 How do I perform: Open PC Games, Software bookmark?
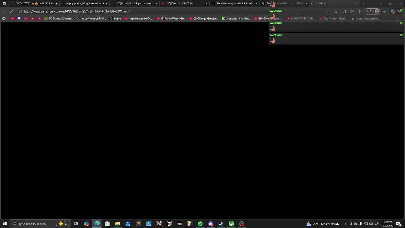coord(59,18)
